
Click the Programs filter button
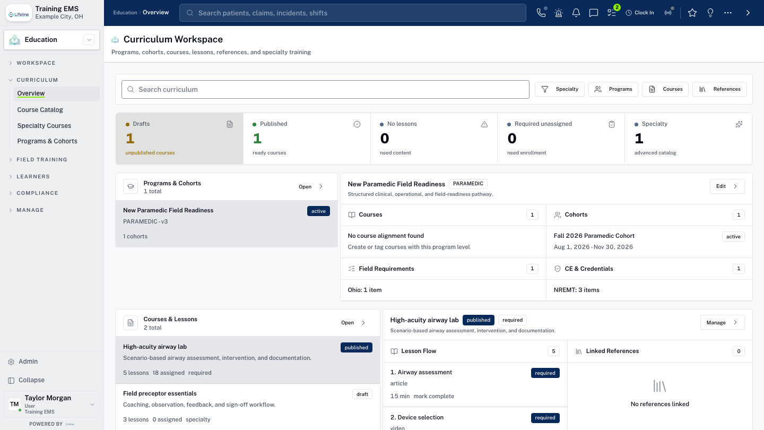tap(613, 89)
